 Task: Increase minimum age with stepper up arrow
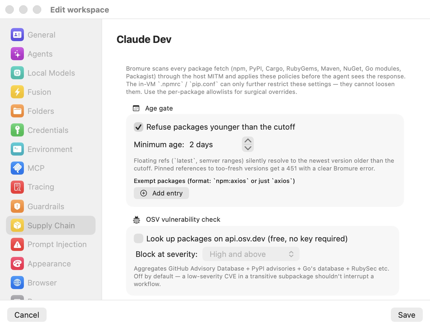248,141
